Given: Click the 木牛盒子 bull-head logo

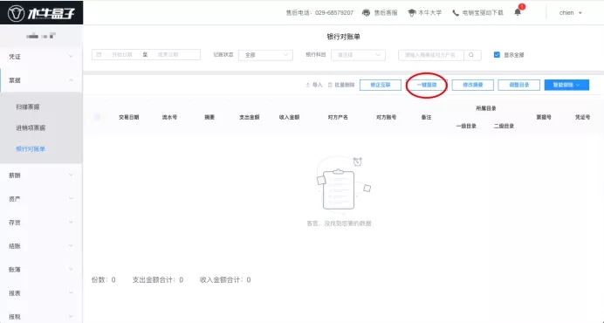Looking at the screenshot, I should [16, 13].
